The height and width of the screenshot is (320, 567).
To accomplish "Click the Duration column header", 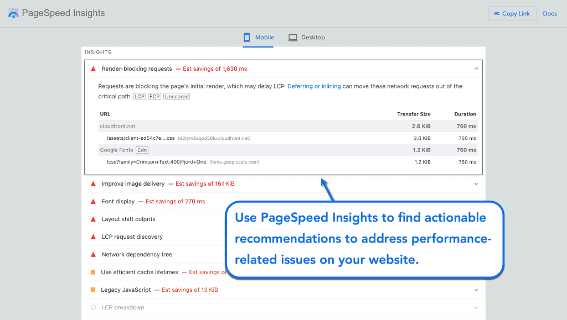I will click(465, 114).
